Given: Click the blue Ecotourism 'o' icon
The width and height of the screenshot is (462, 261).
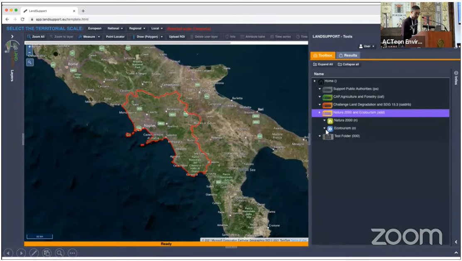Looking at the screenshot, I should (x=330, y=129).
